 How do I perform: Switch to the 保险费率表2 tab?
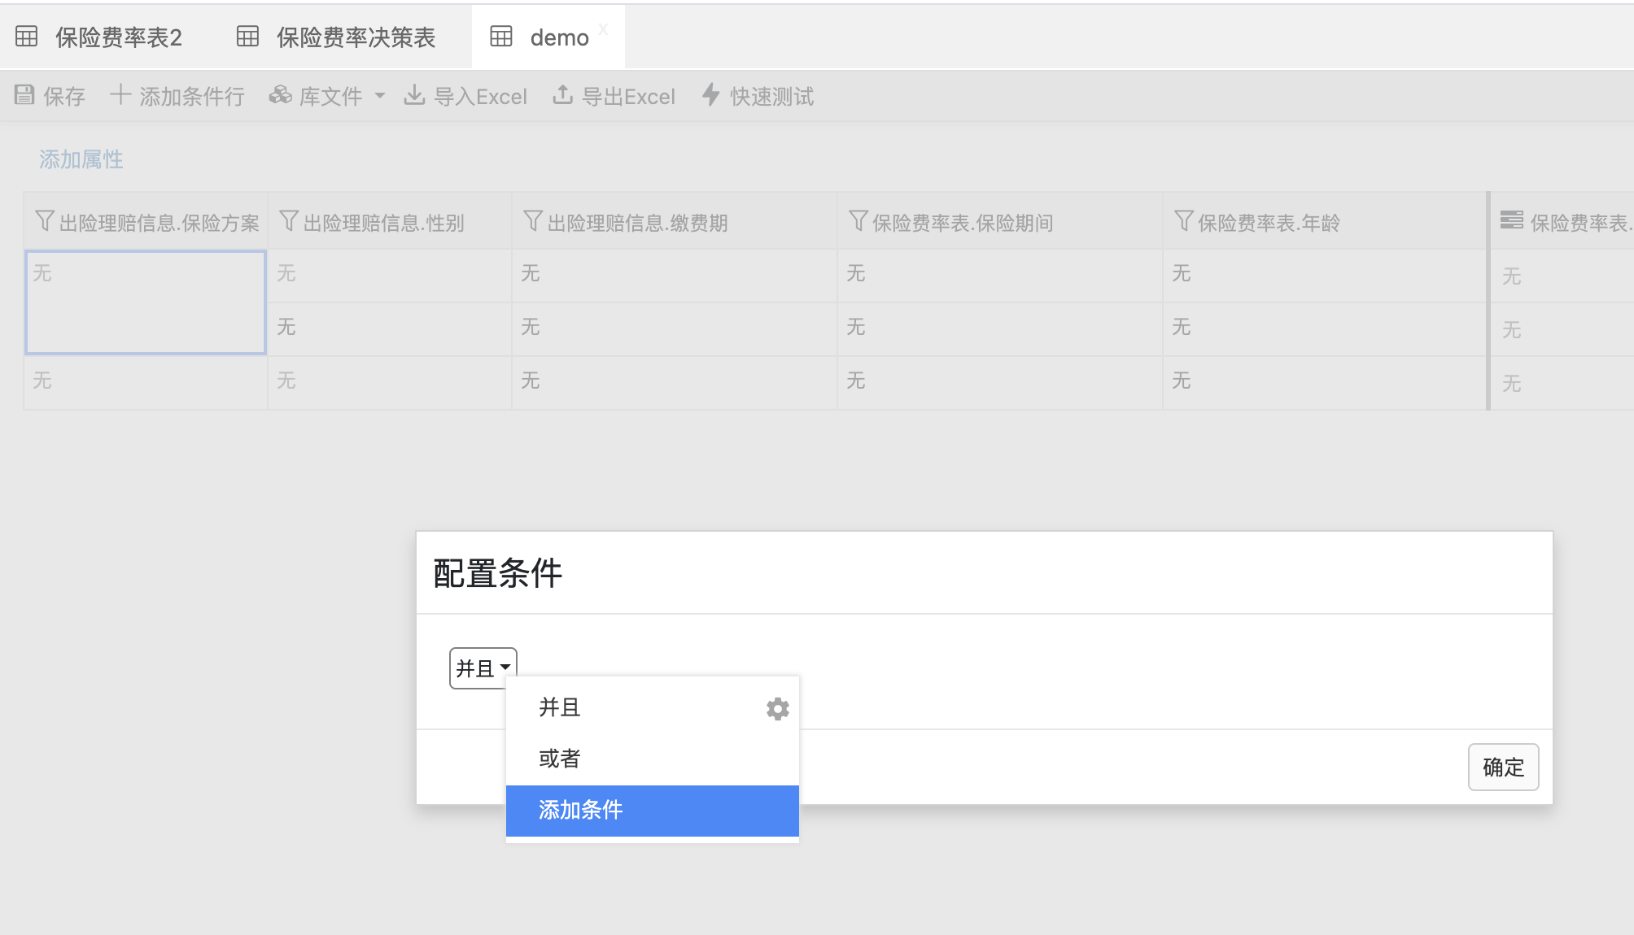(x=118, y=37)
